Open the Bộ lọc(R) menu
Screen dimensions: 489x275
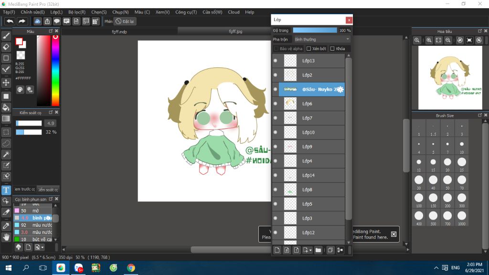77,12
